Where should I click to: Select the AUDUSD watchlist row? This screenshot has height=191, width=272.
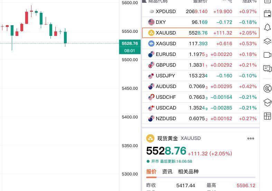(x=201, y=86)
